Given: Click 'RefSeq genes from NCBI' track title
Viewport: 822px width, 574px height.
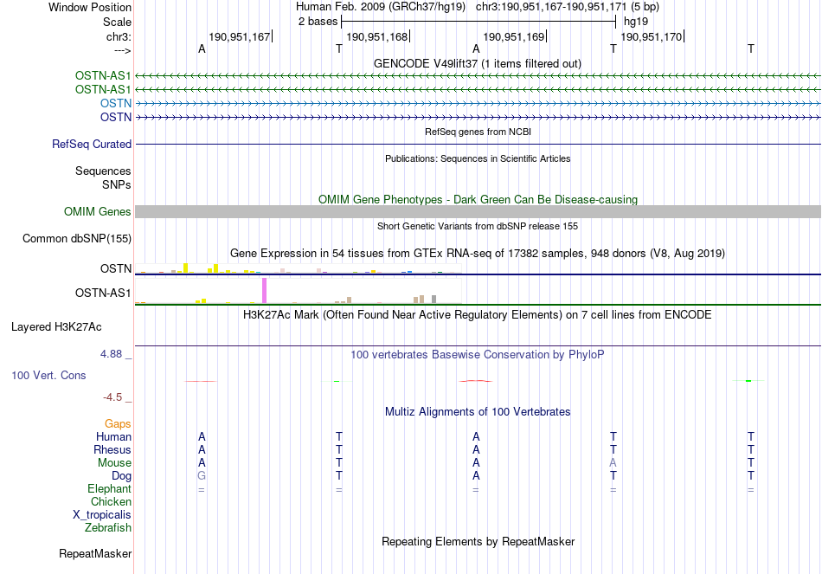Looking at the screenshot, I should (x=478, y=132).
